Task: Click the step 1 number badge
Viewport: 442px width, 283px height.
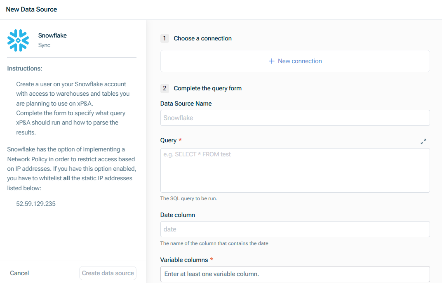Action: (165, 38)
